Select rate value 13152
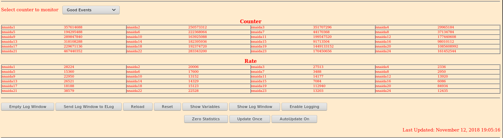The image size is (503, 138). pyautogui.click(x=193, y=77)
